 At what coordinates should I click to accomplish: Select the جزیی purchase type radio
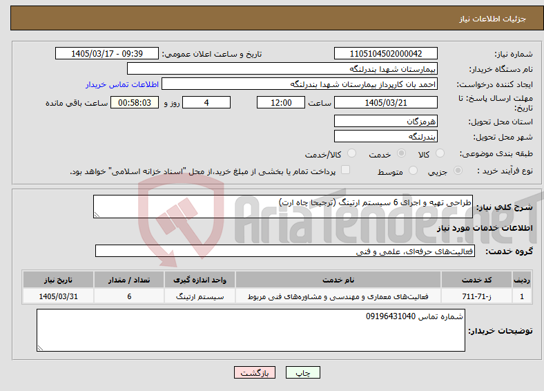click(458, 171)
